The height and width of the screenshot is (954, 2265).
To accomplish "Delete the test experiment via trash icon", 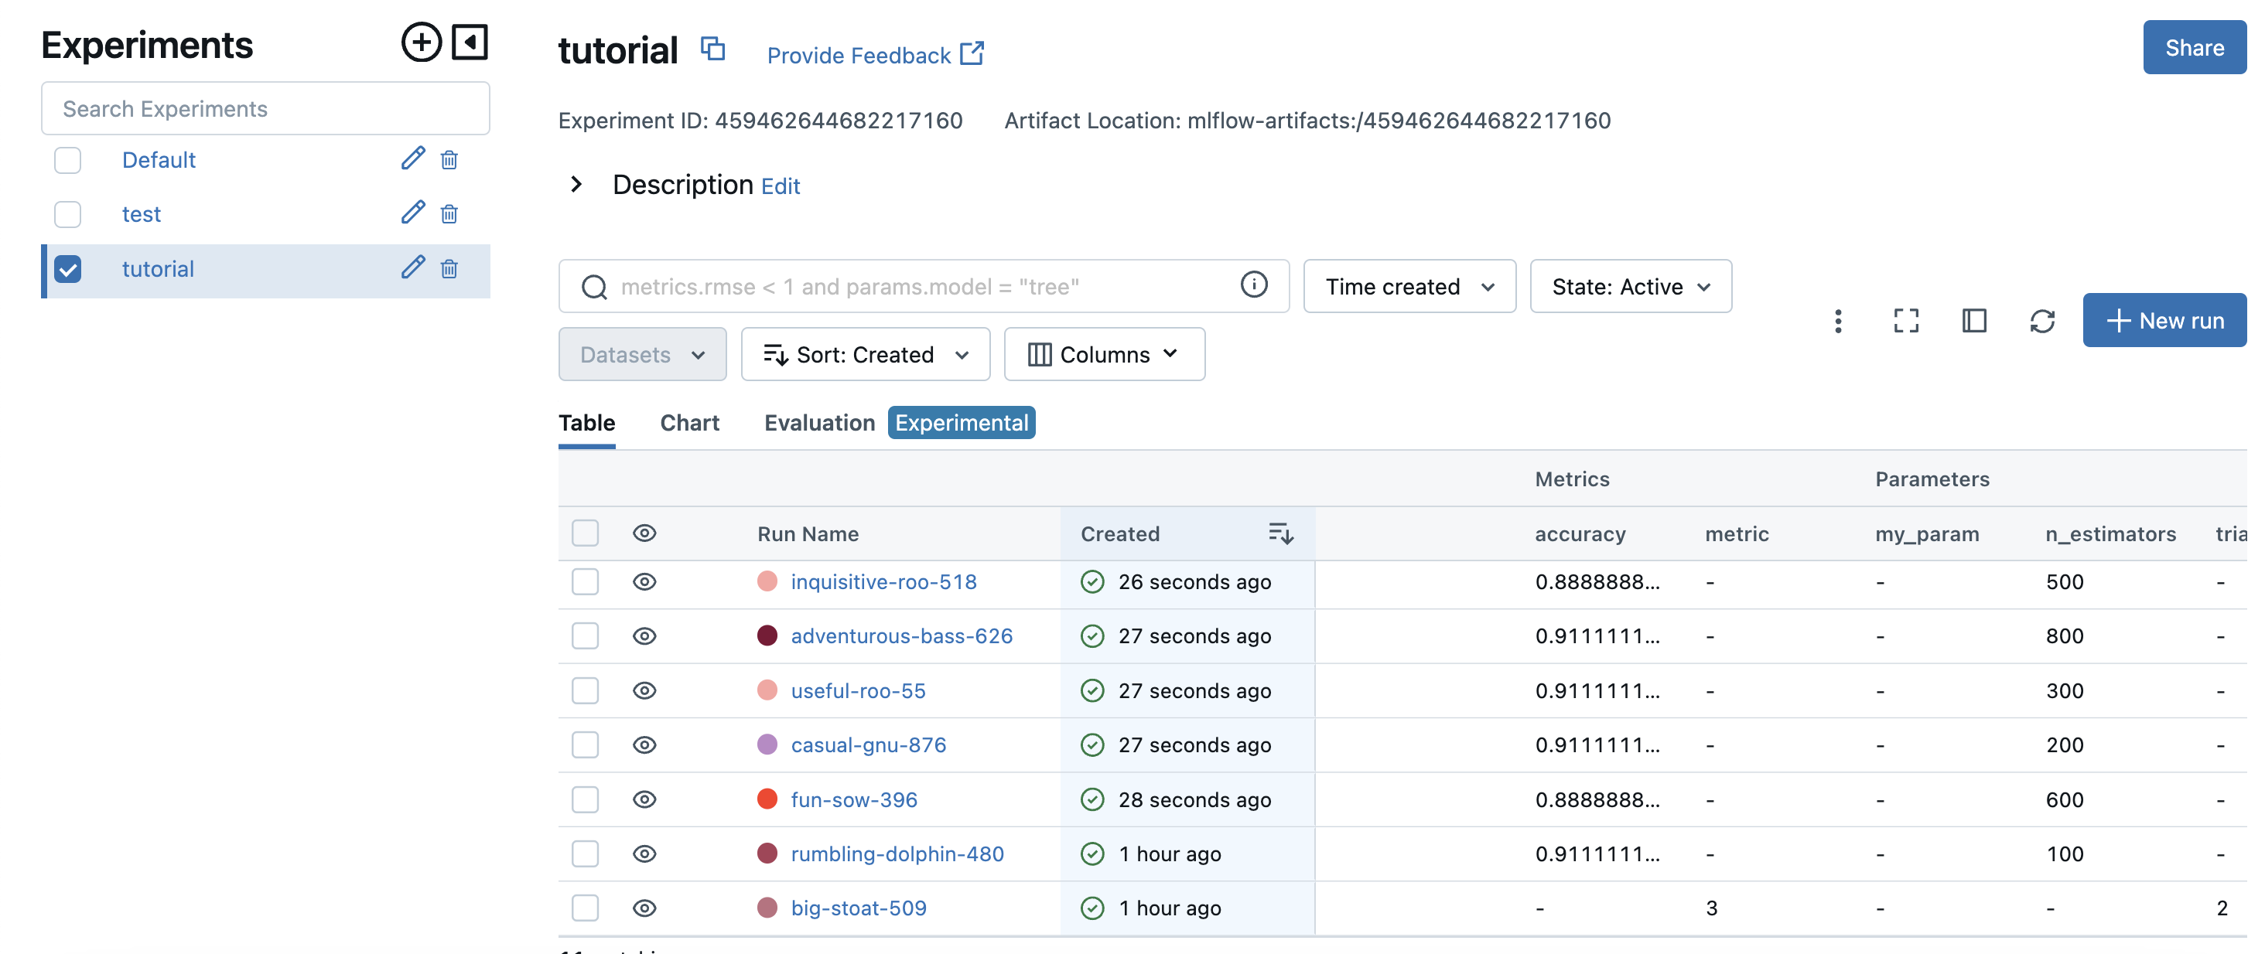I will tap(449, 213).
